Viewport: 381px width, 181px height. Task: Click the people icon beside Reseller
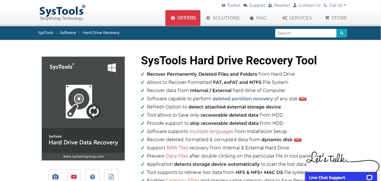(x=270, y=5)
